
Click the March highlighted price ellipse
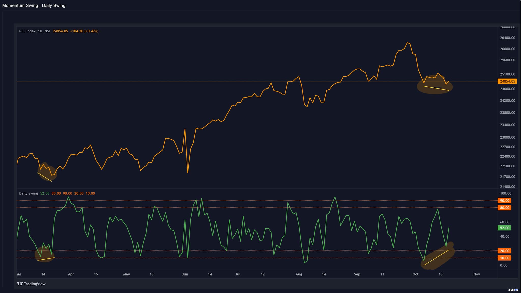pyautogui.click(x=47, y=172)
